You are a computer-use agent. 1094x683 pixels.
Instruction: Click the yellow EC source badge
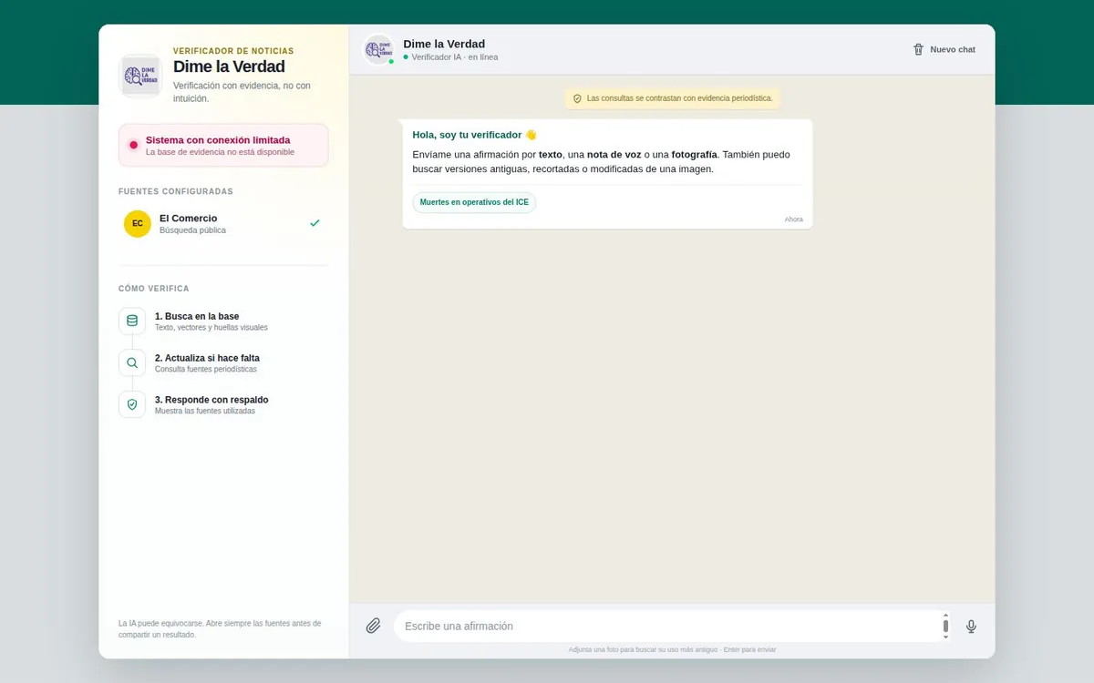pyautogui.click(x=138, y=224)
